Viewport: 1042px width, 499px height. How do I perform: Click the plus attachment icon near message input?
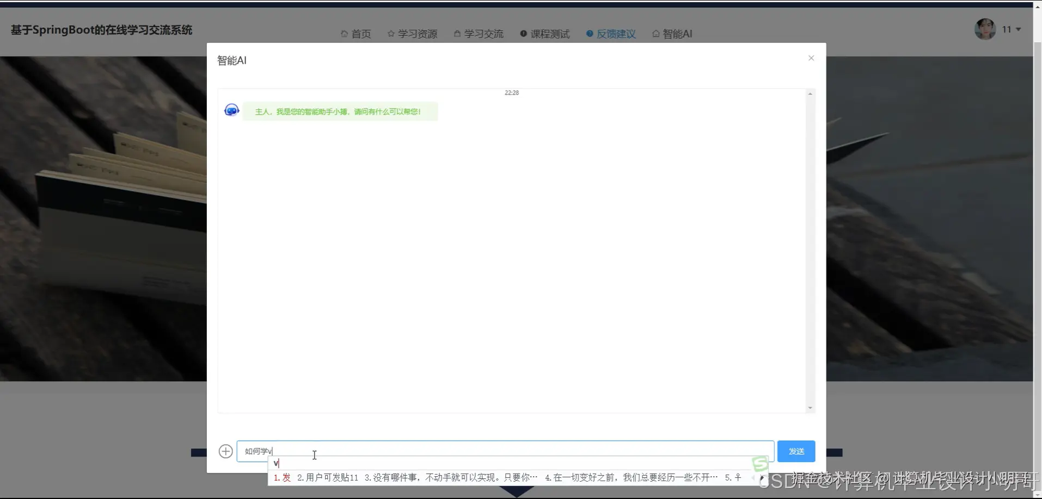[225, 451]
